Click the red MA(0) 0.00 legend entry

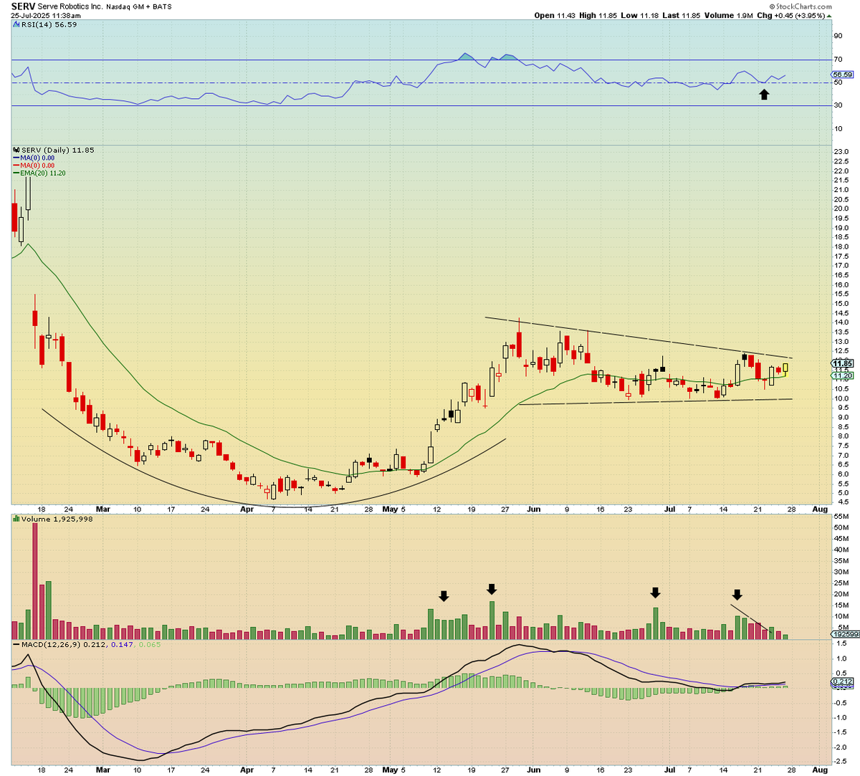[33, 166]
